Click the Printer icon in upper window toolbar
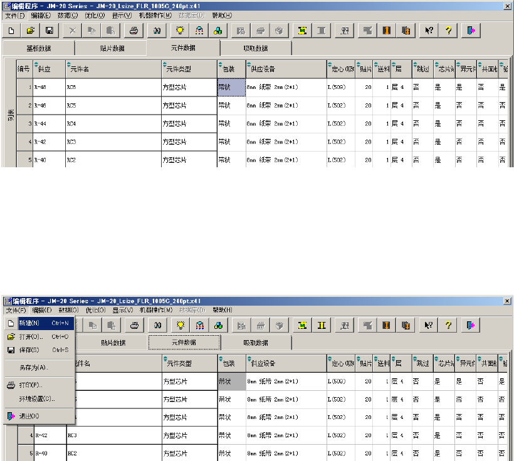 pyautogui.click(x=133, y=30)
